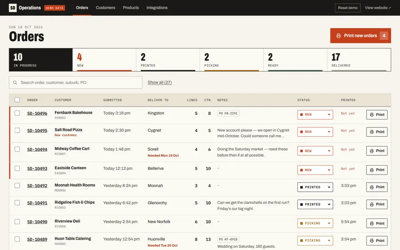Select checkbox for order SD-10496
The height and width of the screenshot is (250, 400).
click(x=17, y=113)
